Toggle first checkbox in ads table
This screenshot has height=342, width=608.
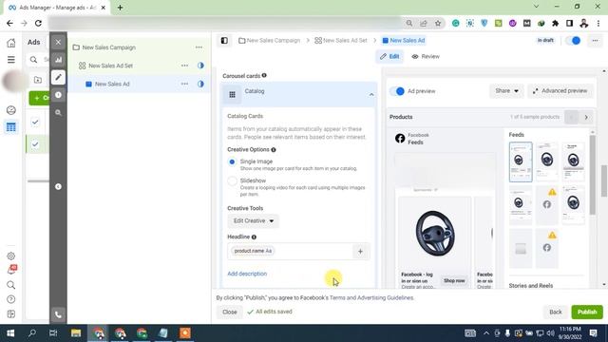tap(35, 123)
